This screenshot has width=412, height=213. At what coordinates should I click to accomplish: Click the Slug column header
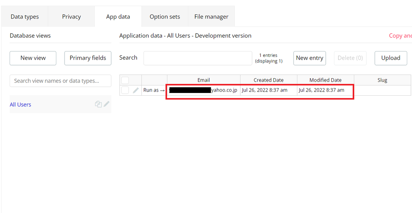pyautogui.click(x=382, y=80)
